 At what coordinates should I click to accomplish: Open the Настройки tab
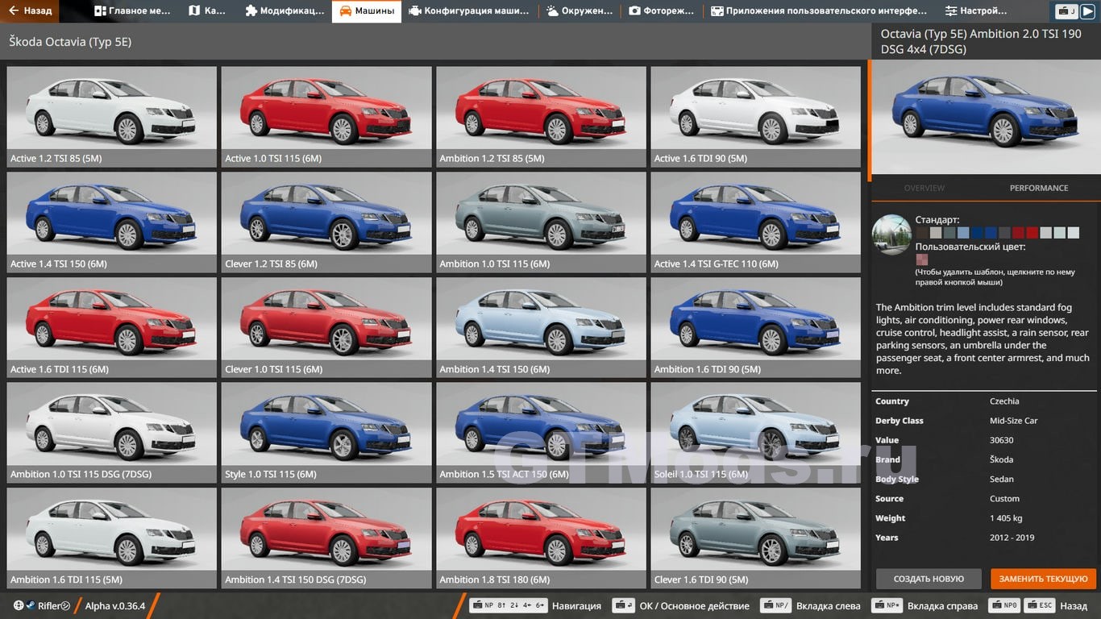click(976, 11)
